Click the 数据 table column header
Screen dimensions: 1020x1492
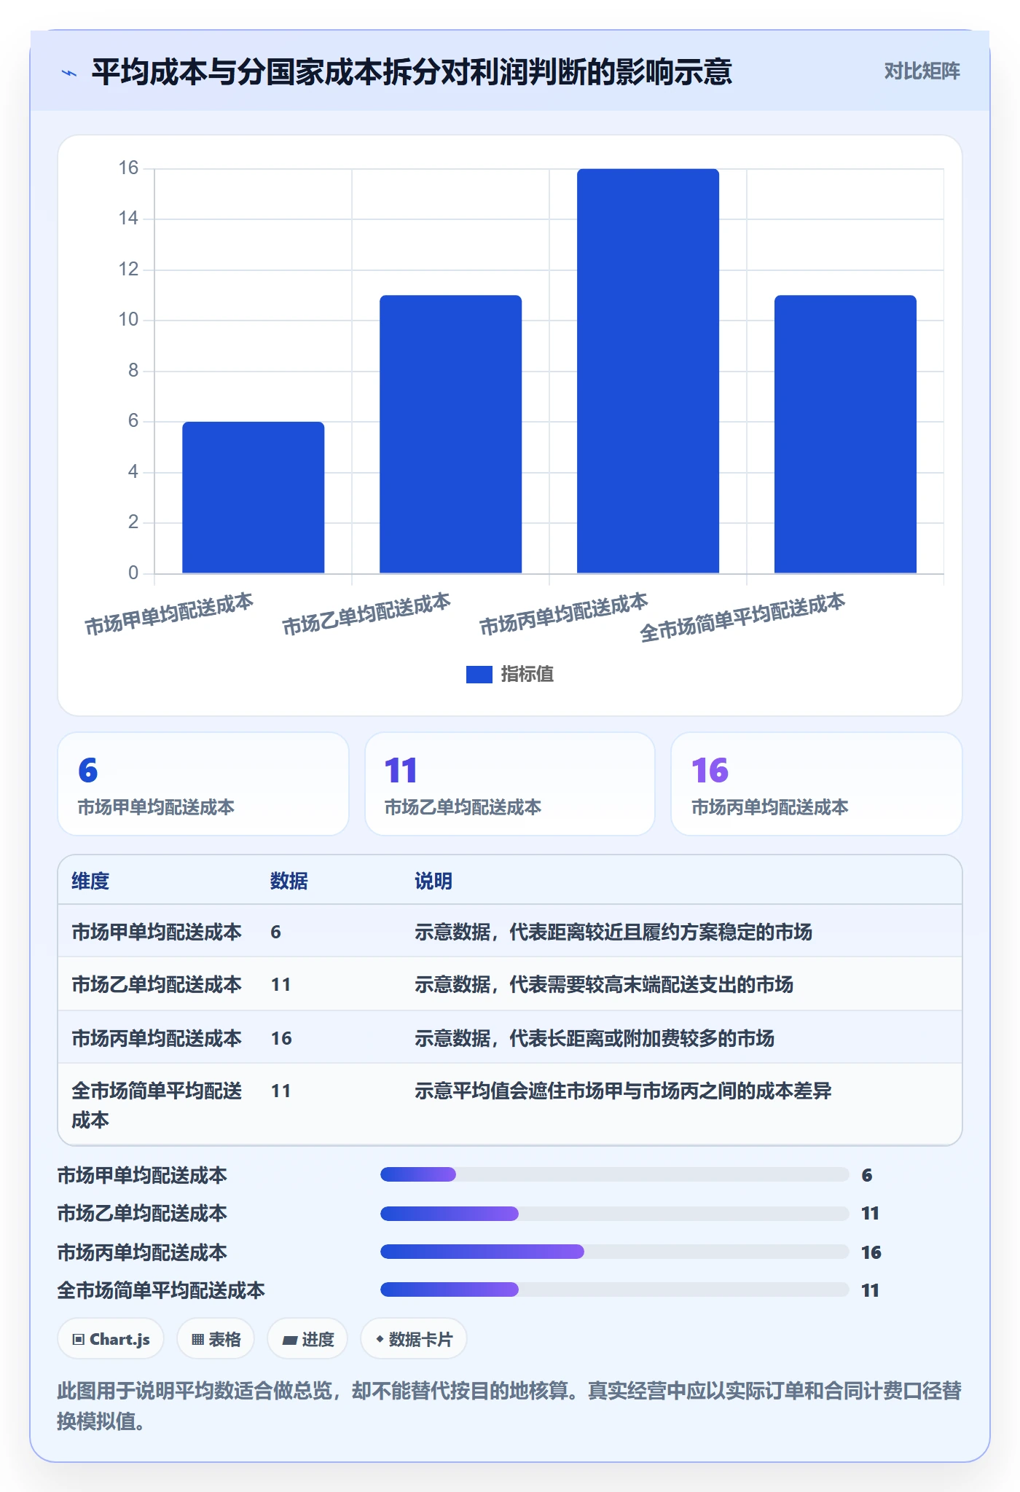point(289,881)
